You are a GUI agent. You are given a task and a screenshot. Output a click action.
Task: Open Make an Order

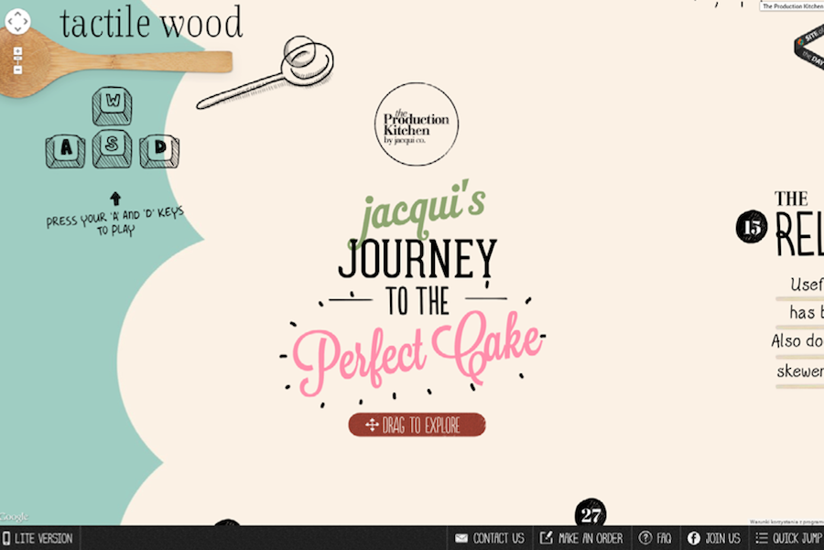click(581, 538)
